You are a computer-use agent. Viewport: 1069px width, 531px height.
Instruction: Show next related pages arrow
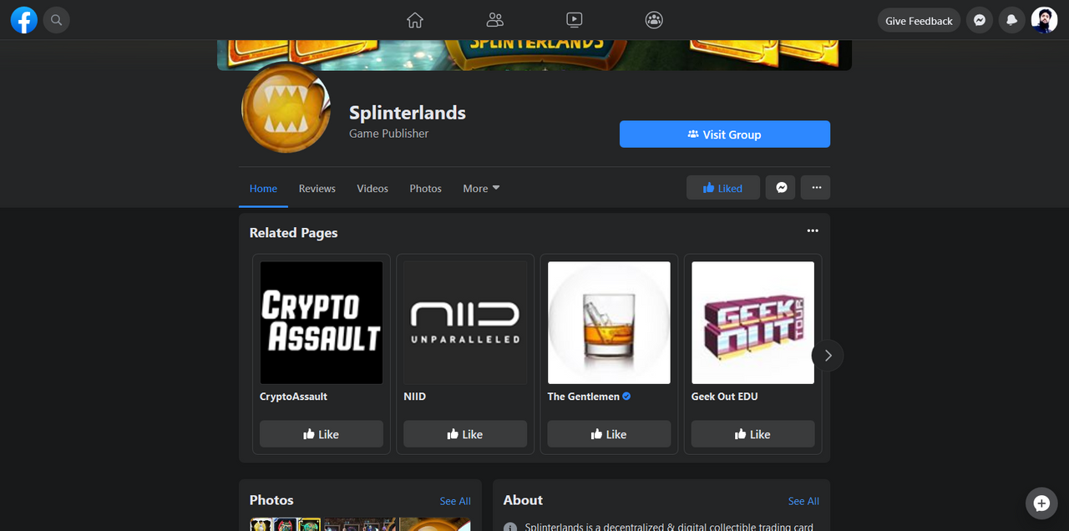pos(828,356)
